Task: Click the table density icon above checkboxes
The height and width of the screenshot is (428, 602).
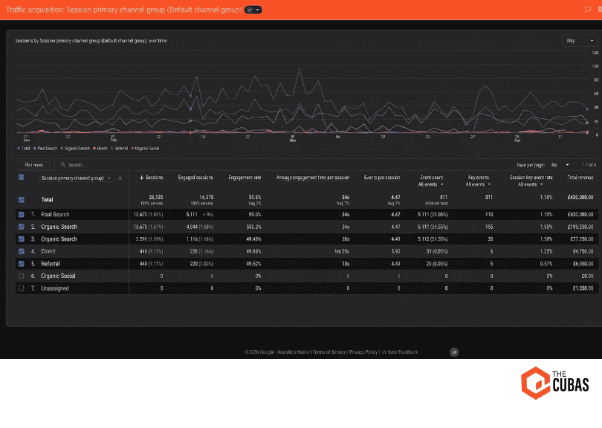Action: click(x=20, y=177)
